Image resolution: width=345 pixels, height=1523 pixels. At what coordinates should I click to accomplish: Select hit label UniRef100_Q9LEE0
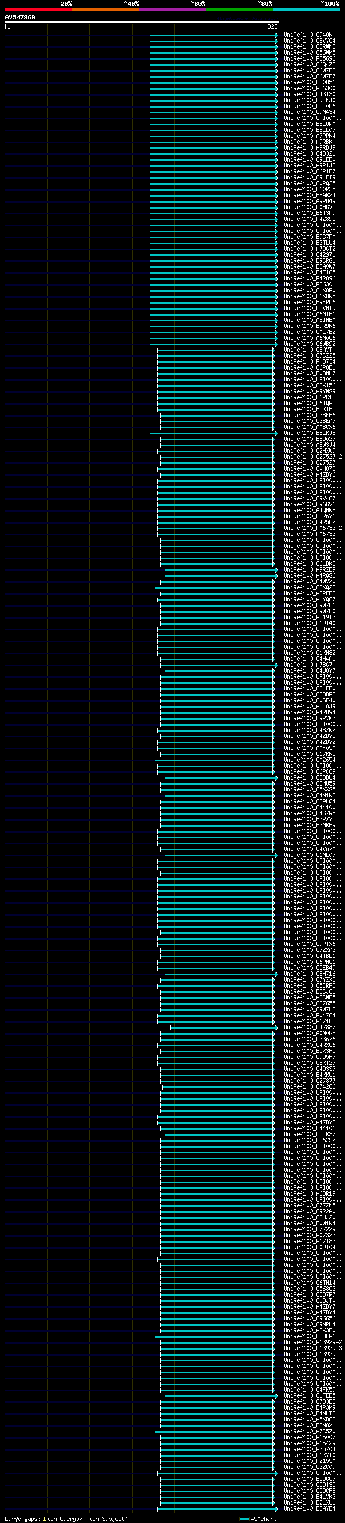(x=309, y=159)
